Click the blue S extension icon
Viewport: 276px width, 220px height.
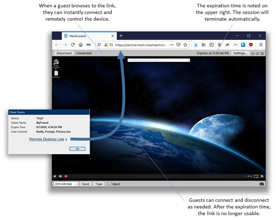pos(243,45)
